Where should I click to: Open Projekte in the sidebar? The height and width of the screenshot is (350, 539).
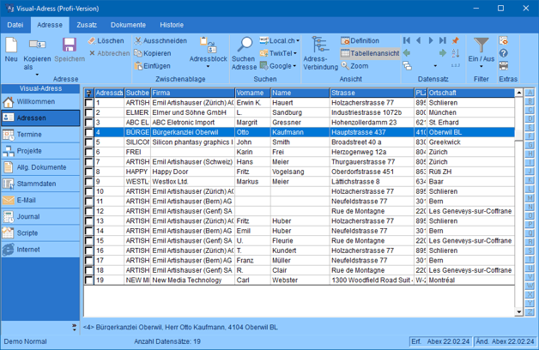(x=40, y=151)
